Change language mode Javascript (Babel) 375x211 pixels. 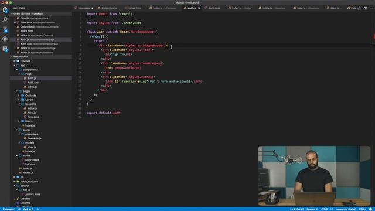346,209
